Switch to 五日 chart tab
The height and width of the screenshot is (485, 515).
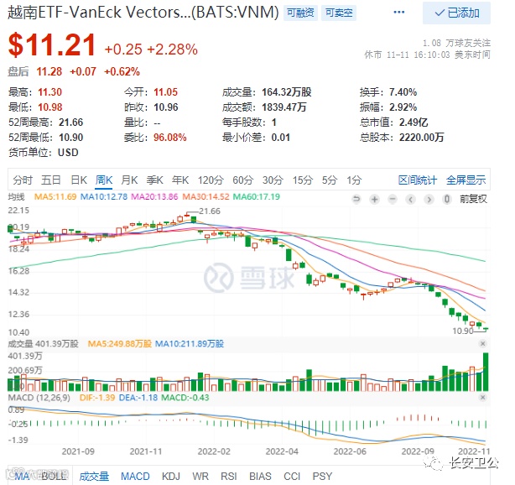tap(51, 180)
